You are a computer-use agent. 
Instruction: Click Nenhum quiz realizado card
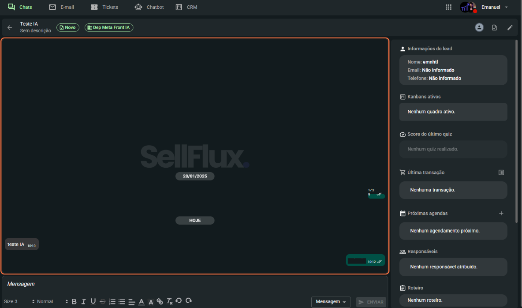[x=453, y=149]
